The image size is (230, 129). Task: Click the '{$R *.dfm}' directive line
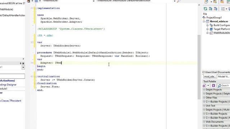pyautogui.click(x=45, y=35)
